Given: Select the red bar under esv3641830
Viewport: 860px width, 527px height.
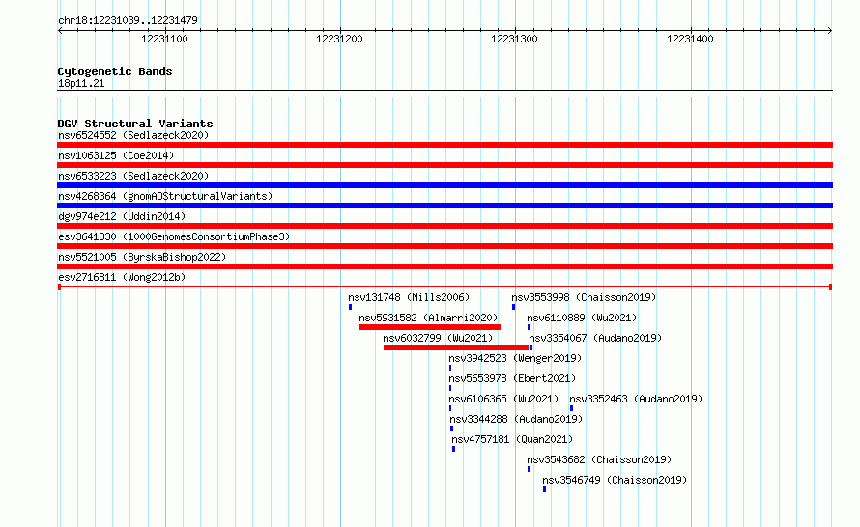Looking at the screenshot, I should [x=444, y=246].
